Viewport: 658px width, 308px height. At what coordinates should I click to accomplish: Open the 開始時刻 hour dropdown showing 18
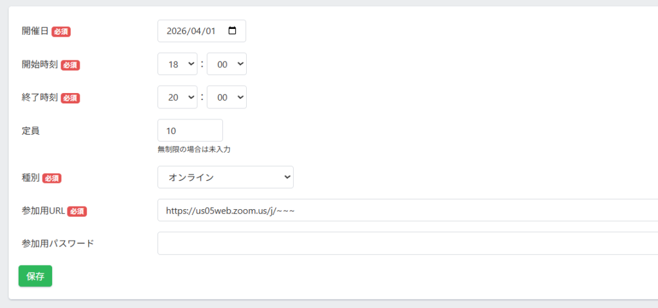(x=177, y=64)
